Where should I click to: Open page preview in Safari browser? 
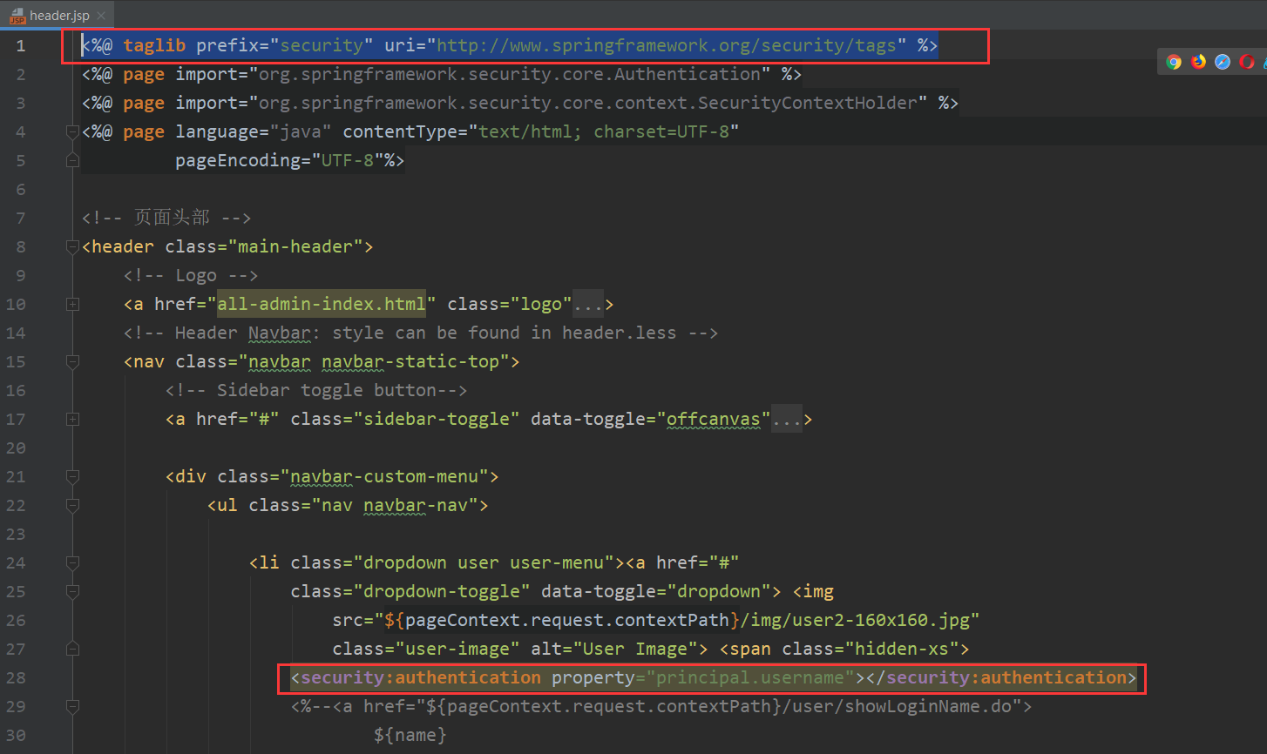tap(1223, 61)
